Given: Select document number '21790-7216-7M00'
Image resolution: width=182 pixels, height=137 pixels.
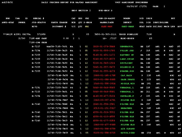Looking at the screenshot, I should click(57, 96).
